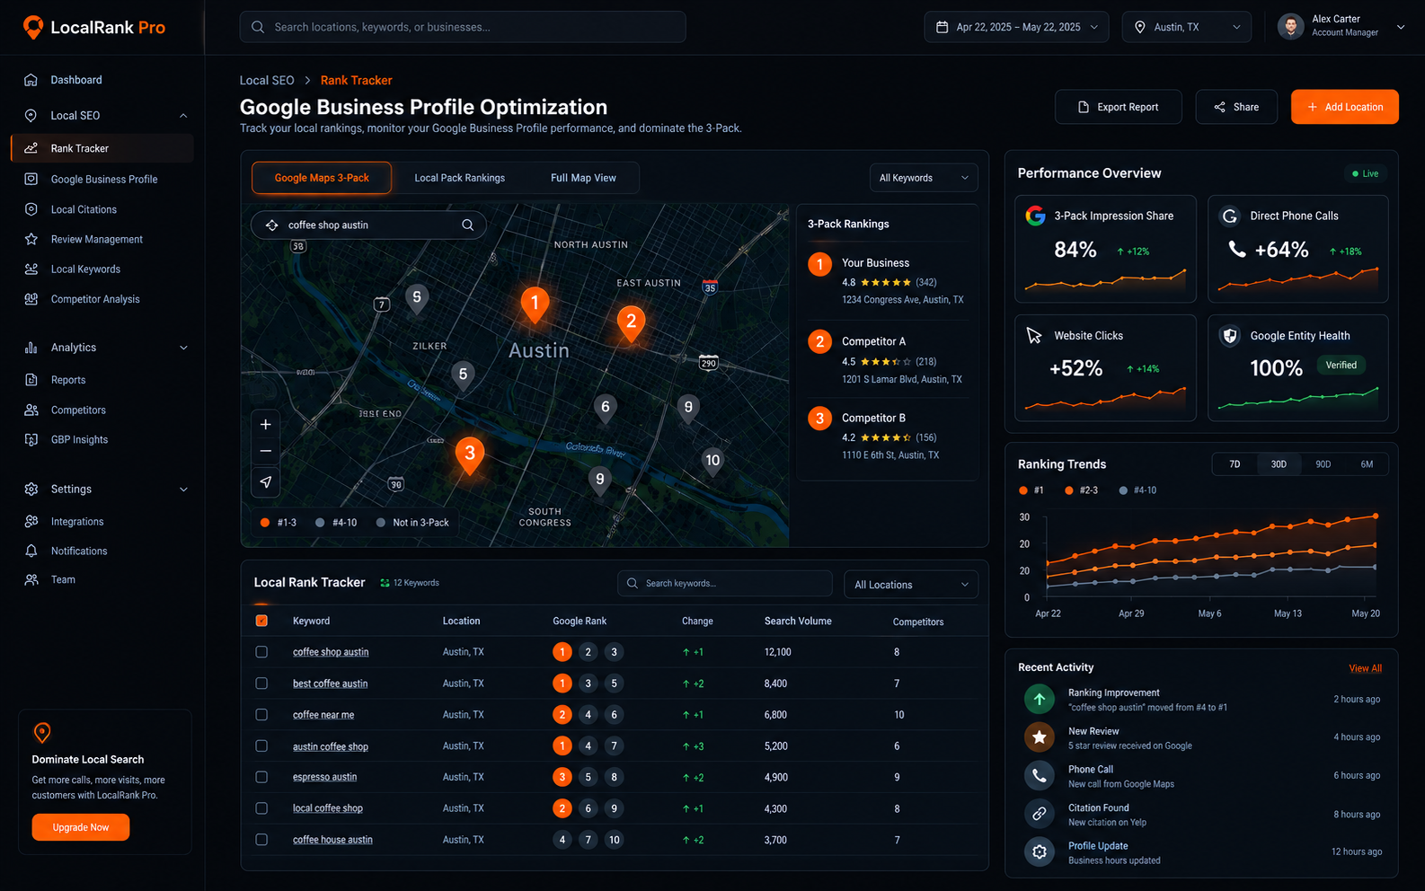Viewport: 1425px width, 891px height.
Task: Click the Competitor Analysis sidebar icon
Action: coord(31,299)
